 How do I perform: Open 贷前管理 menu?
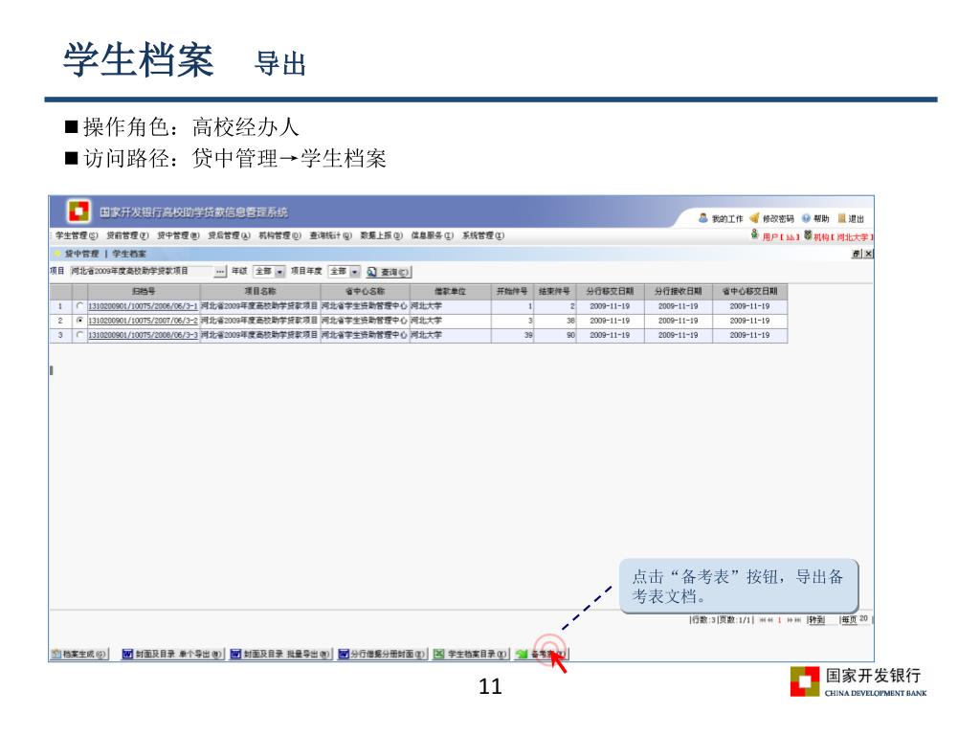pyautogui.click(x=127, y=235)
